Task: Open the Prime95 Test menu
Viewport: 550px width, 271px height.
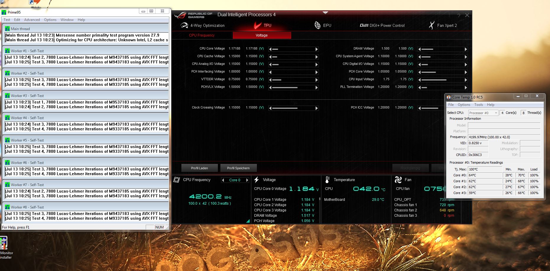Action: (x=7, y=20)
